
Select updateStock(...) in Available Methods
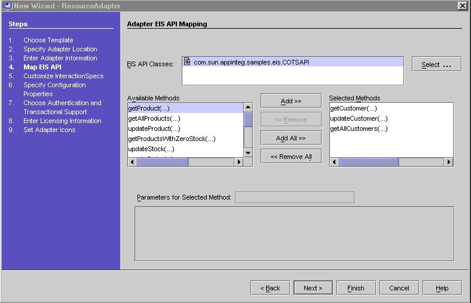coord(185,149)
